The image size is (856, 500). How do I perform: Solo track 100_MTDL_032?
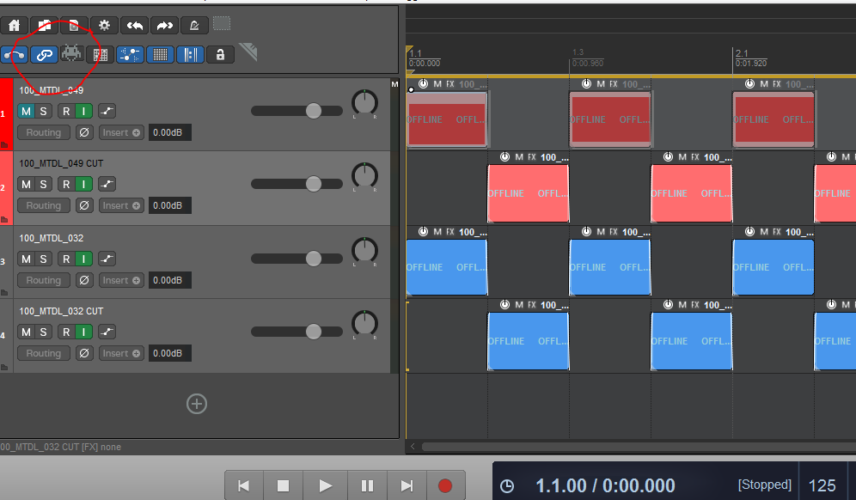(43, 259)
